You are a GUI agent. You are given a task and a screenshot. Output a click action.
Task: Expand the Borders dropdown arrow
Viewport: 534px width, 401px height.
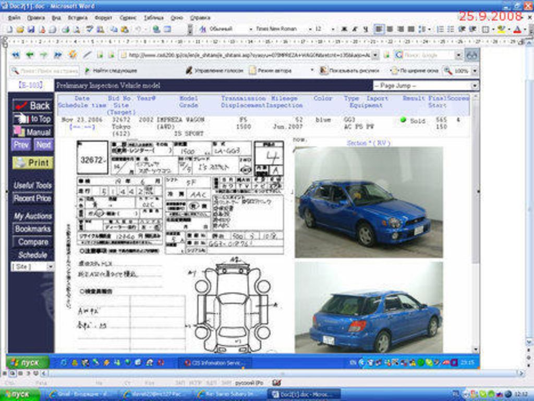pyautogui.click(x=493, y=30)
